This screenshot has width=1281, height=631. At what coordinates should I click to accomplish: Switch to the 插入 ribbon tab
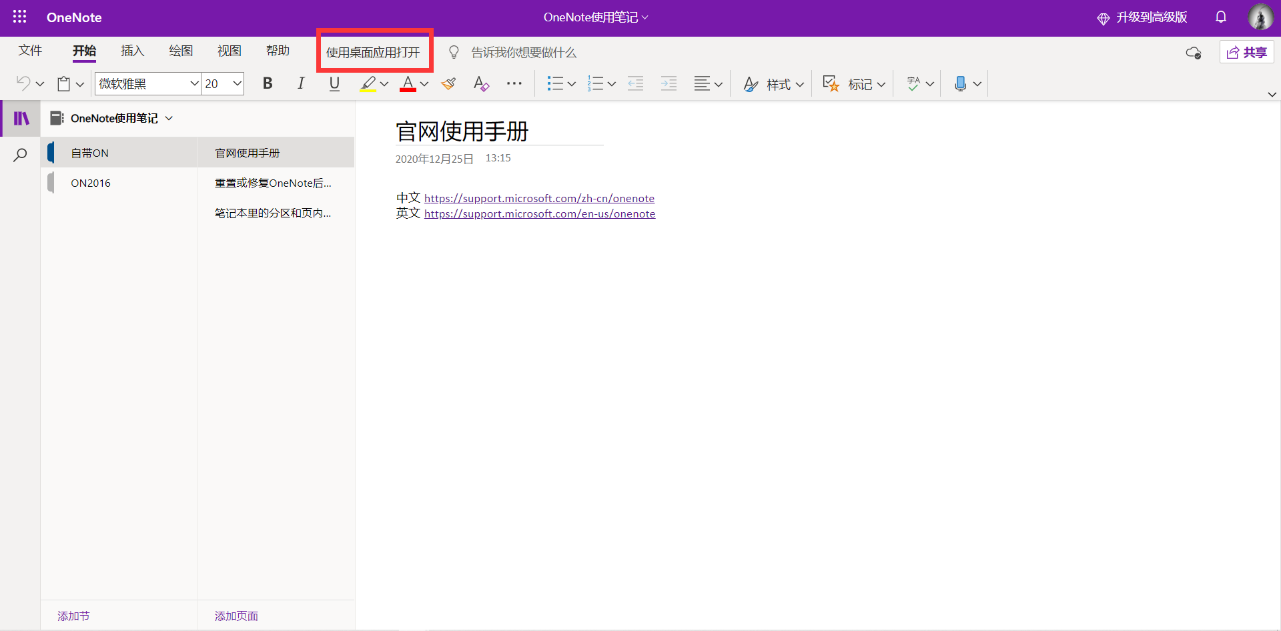pyautogui.click(x=132, y=51)
